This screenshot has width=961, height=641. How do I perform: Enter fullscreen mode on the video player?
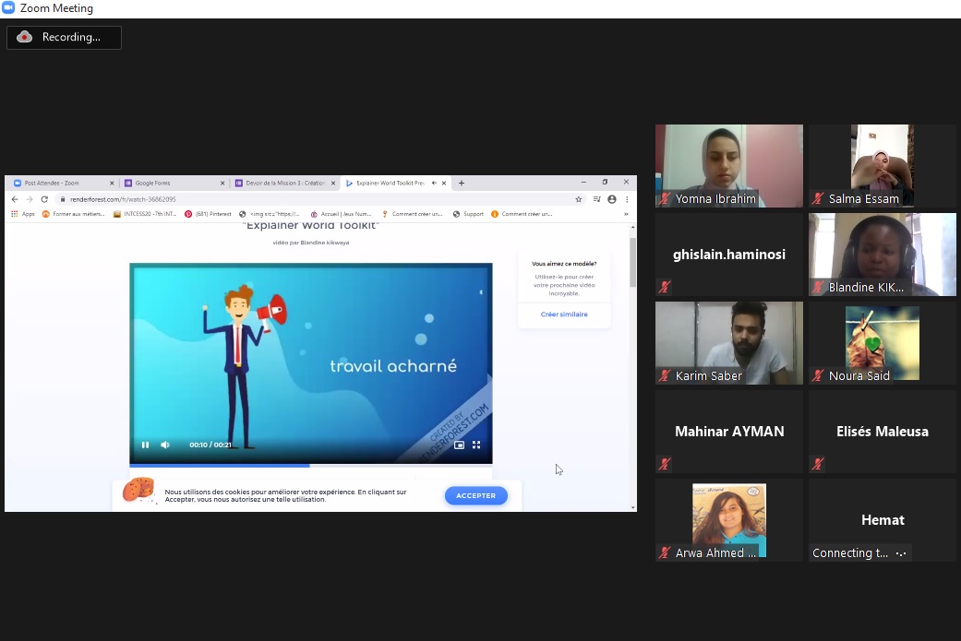pyautogui.click(x=476, y=445)
